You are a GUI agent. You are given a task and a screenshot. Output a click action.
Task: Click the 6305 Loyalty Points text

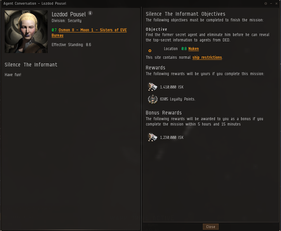pyautogui.click(x=177, y=99)
